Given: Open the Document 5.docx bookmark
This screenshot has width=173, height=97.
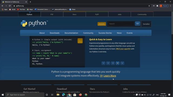Looking at the screenshot, I should [x=42, y=9].
